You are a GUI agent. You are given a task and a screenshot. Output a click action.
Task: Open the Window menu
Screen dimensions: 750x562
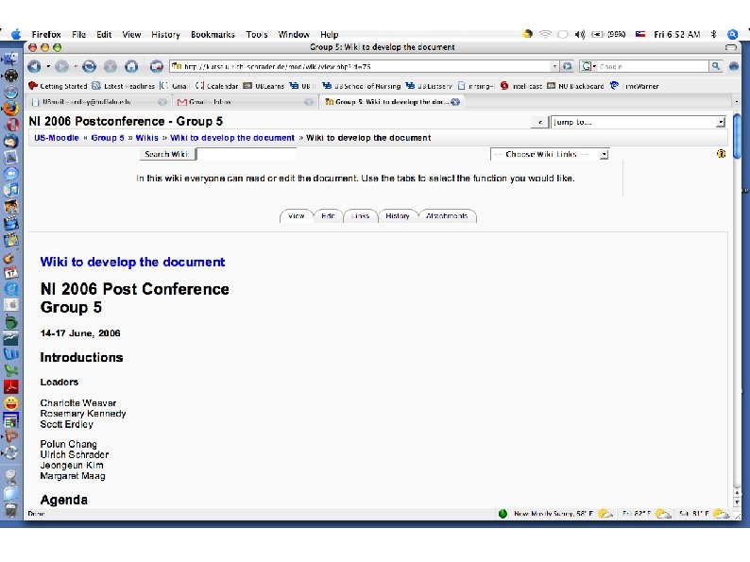(x=294, y=34)
